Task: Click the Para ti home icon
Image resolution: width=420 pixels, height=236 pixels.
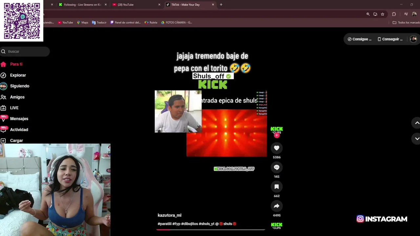Action: pos(3,64)
